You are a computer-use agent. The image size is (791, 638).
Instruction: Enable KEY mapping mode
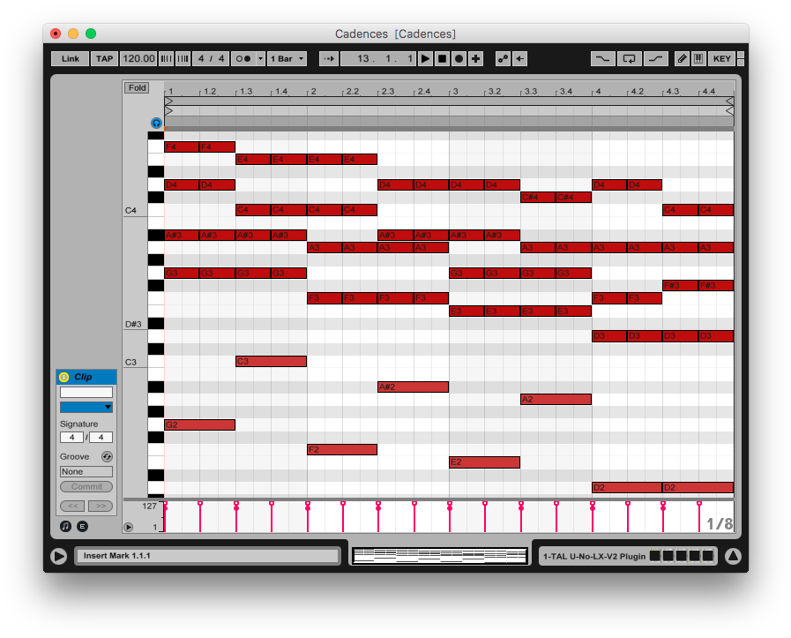pos(721,58)
